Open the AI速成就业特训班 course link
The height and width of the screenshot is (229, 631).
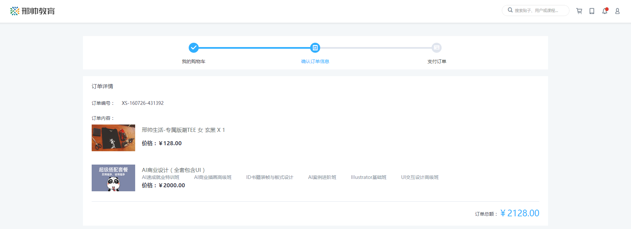pyautogui.click(x=161, y=177)
